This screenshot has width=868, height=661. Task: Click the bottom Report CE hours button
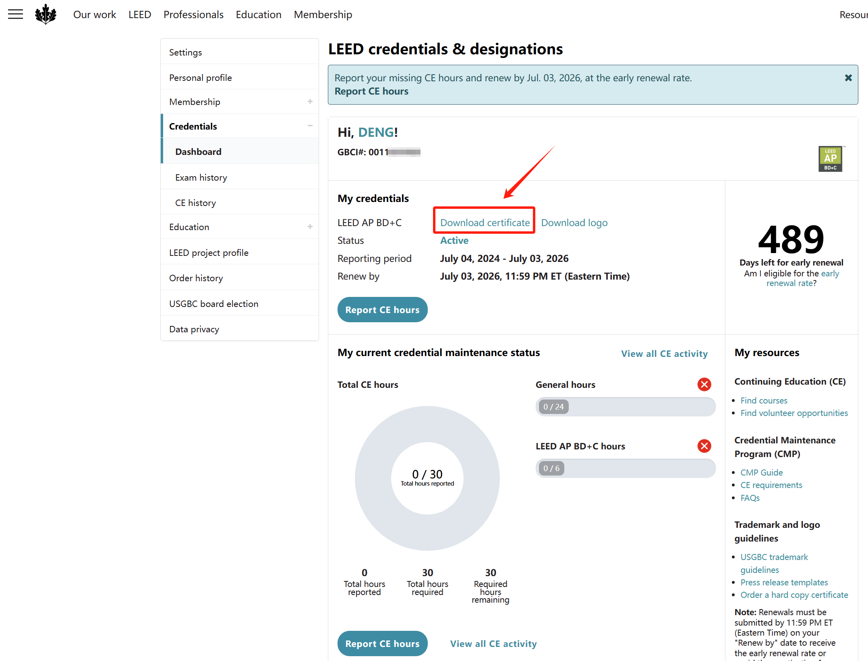(x=382, y=644)
